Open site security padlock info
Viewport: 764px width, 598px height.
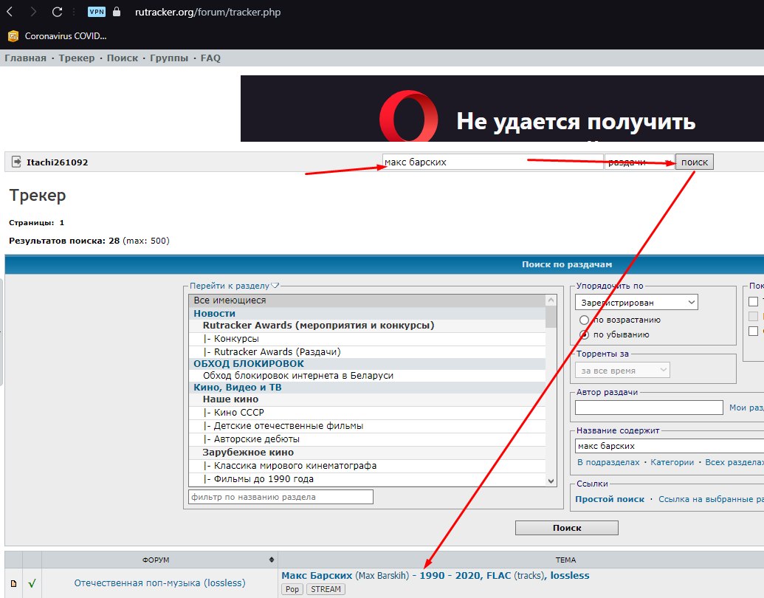[117, 12]
